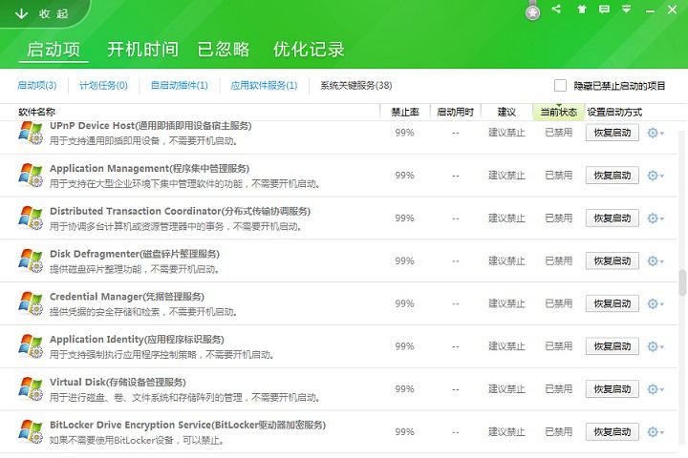Click 已禁用 status in Application Identity row
Screen dimensions: 688x458
tap(559, 346)
